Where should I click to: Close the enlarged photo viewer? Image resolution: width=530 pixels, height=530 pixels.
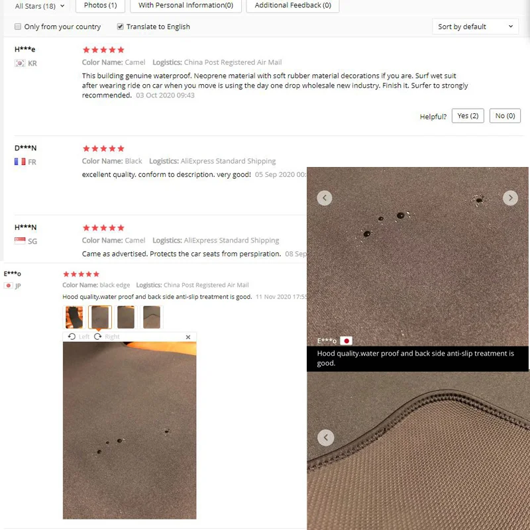coord(188,337)
